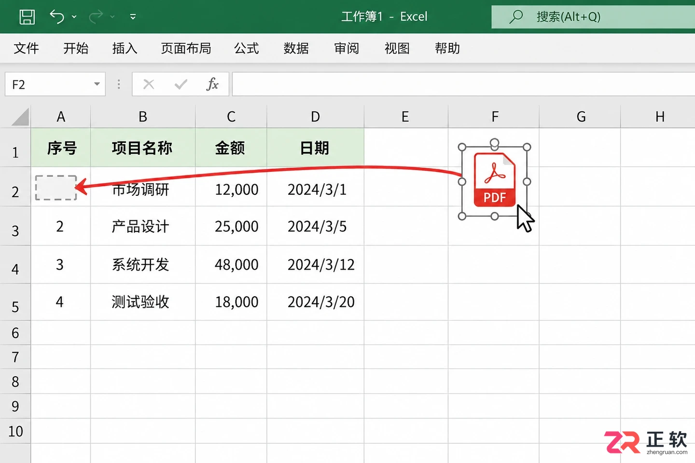This screenshot has height=463, width=695.
Task: Click the rotation handle above PDF object
Action: coord(494,143)
